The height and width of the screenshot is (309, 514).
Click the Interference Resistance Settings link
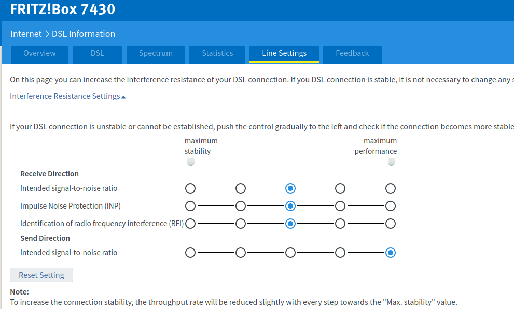65,96
